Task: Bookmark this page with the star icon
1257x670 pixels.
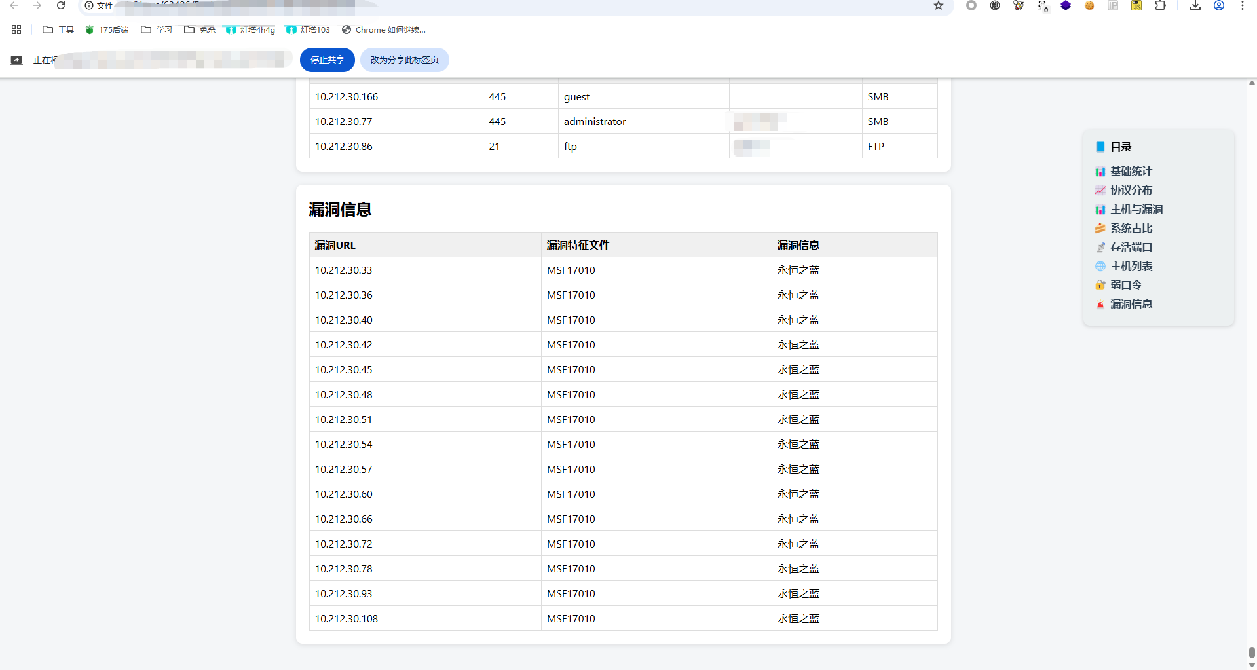Action: pyautogui.click(x=939, y=5)
